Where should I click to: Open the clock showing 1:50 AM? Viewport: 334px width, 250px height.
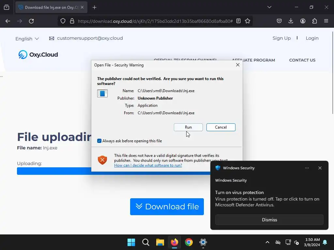click(312, 242)
